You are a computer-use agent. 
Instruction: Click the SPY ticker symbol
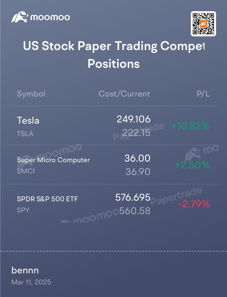click(x=23, y=210)
